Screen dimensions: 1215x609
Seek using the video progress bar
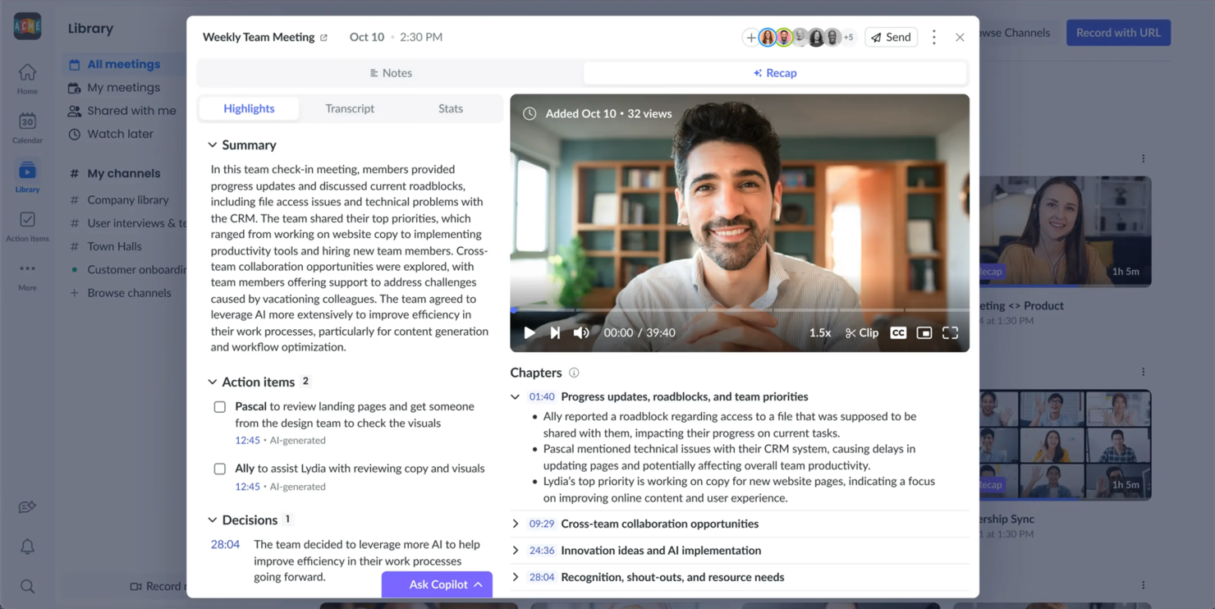click(x=739, y=310)
